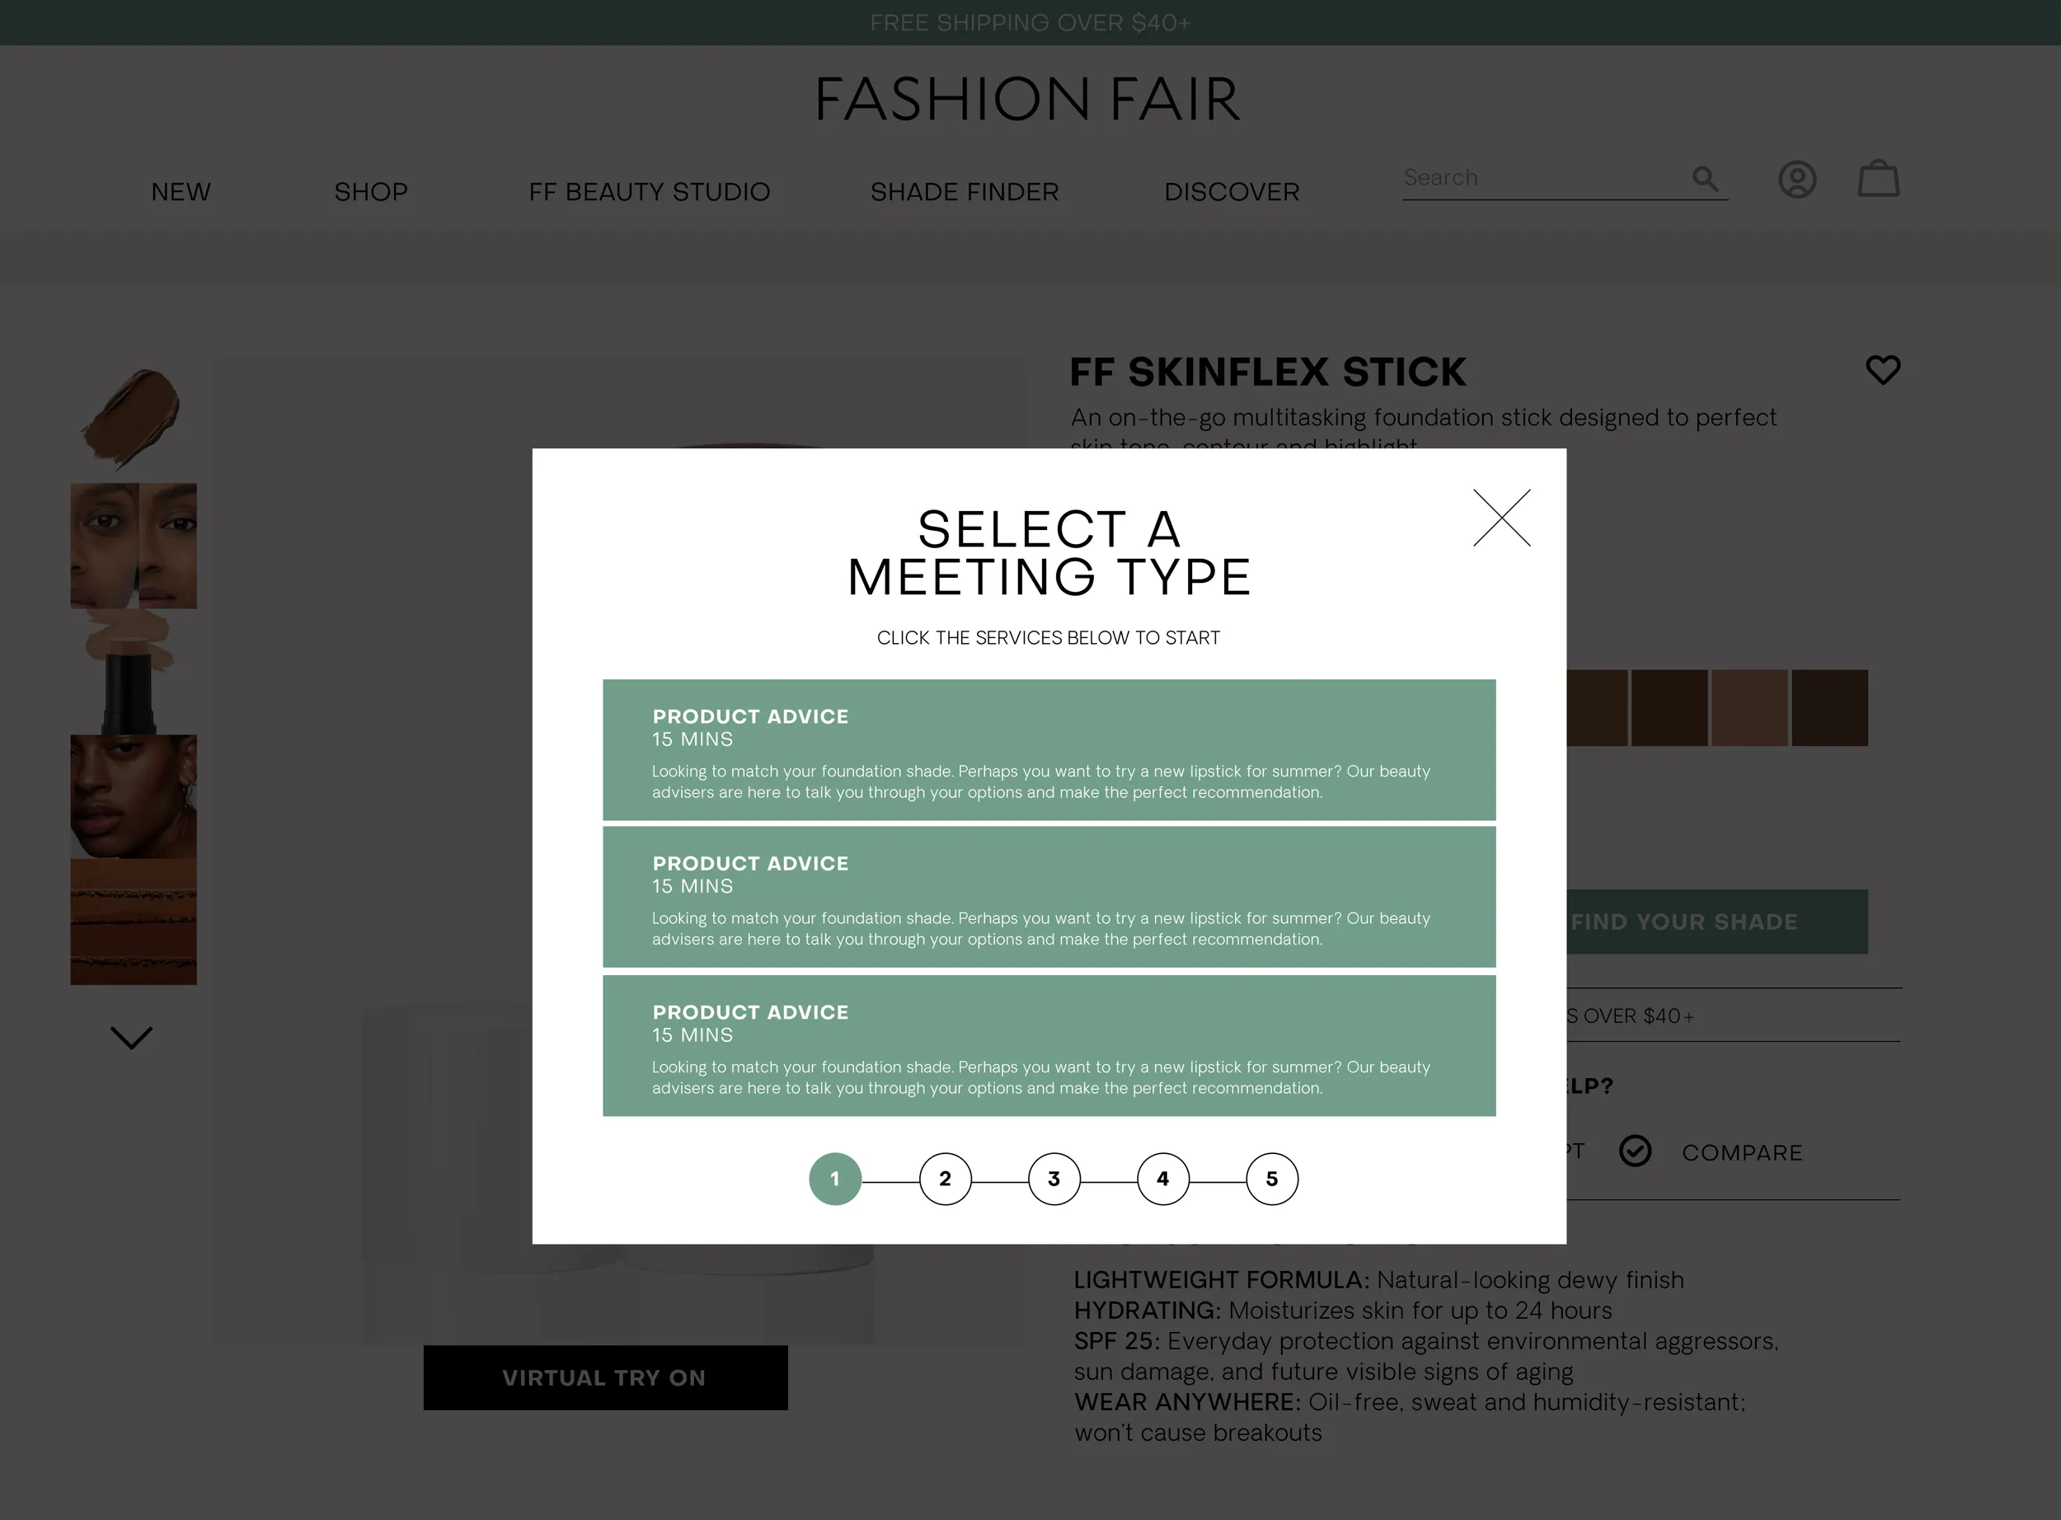Open the Discover navigation menu
The width and height of the screenshot is (2061, 1520).
pos(1231,191)
